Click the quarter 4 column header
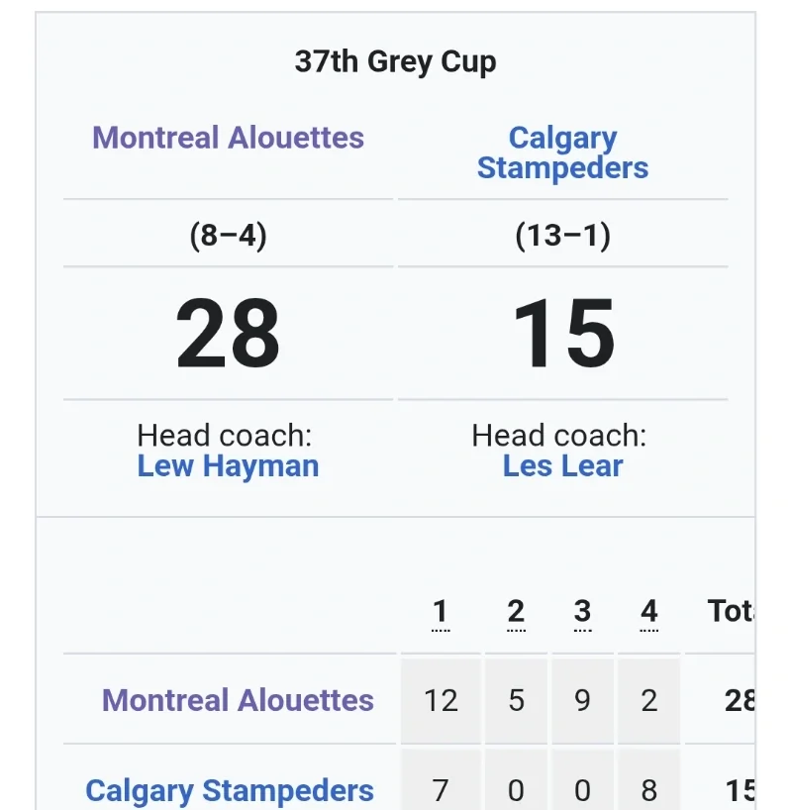792x810 pixels. [x=648, y=612]
